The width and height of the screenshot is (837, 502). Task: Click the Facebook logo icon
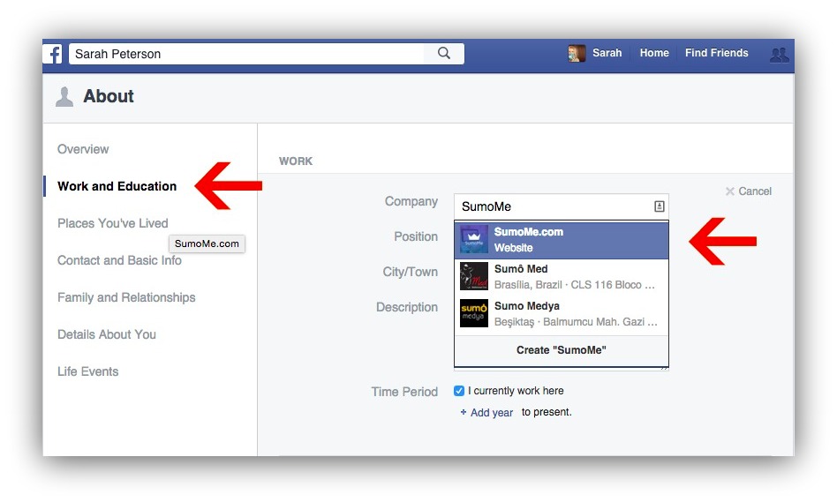53,54
